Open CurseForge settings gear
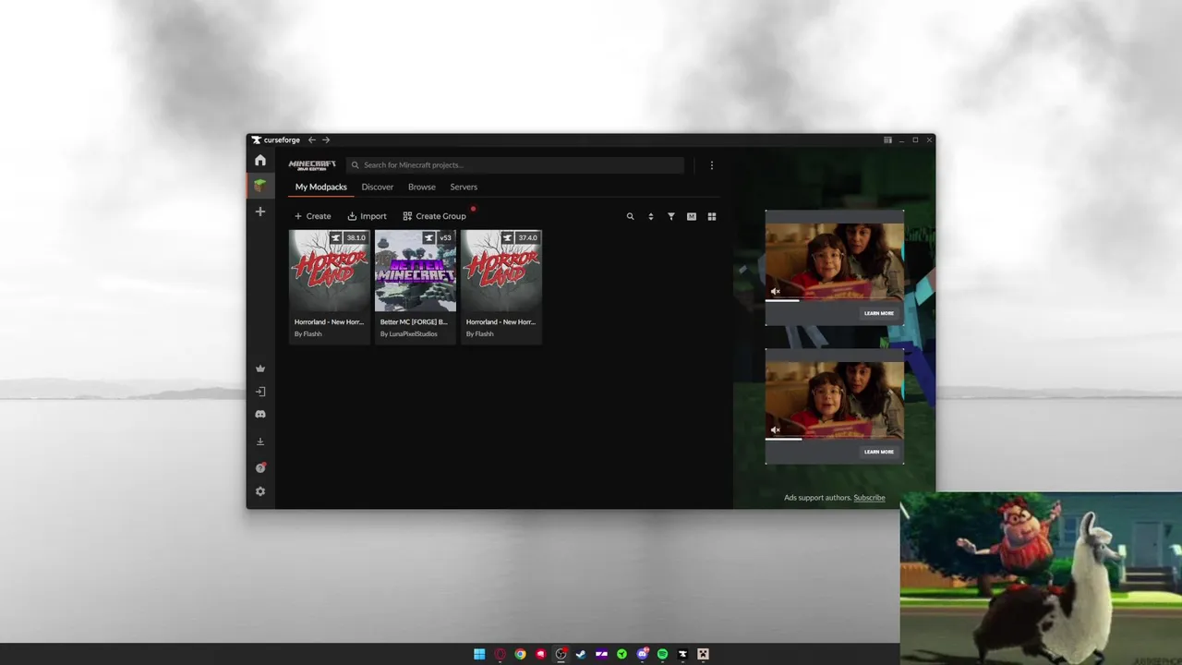 pyautogui.click(x=260, y=491)
